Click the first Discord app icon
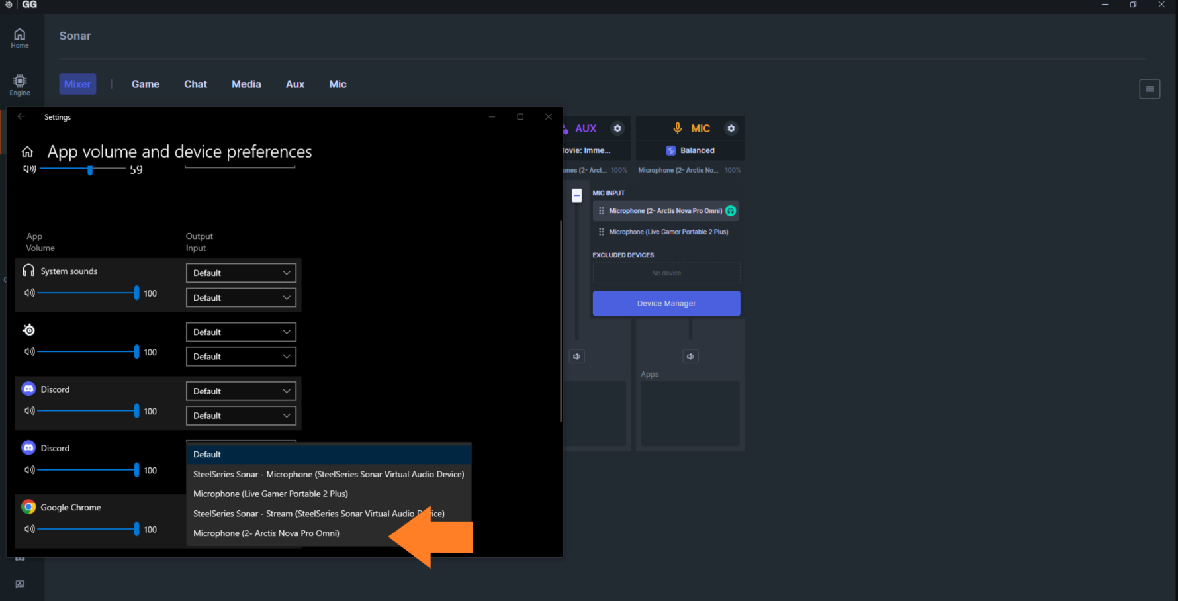1178x601 pixels. 28,389
